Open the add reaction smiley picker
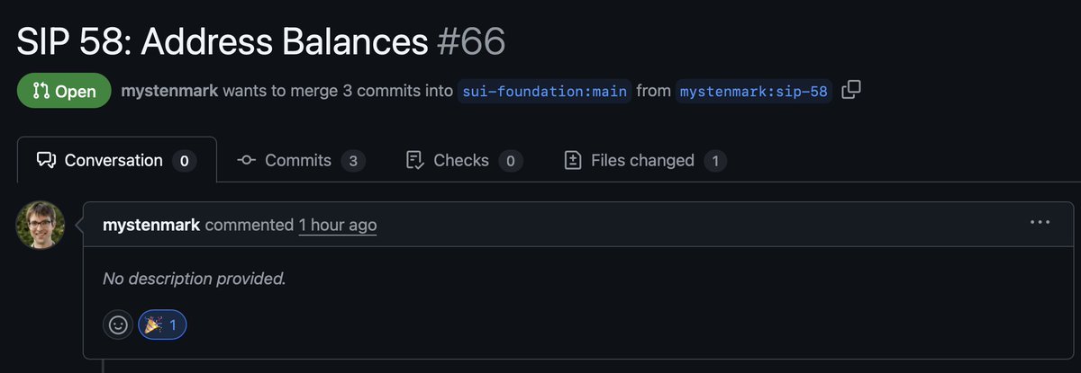This screenshot has width=1081, height=373. [118, 324]
